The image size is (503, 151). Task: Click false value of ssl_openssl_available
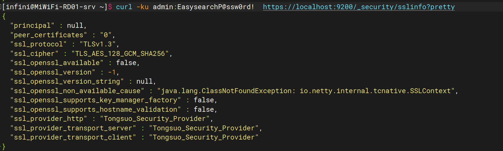[126, 63]
